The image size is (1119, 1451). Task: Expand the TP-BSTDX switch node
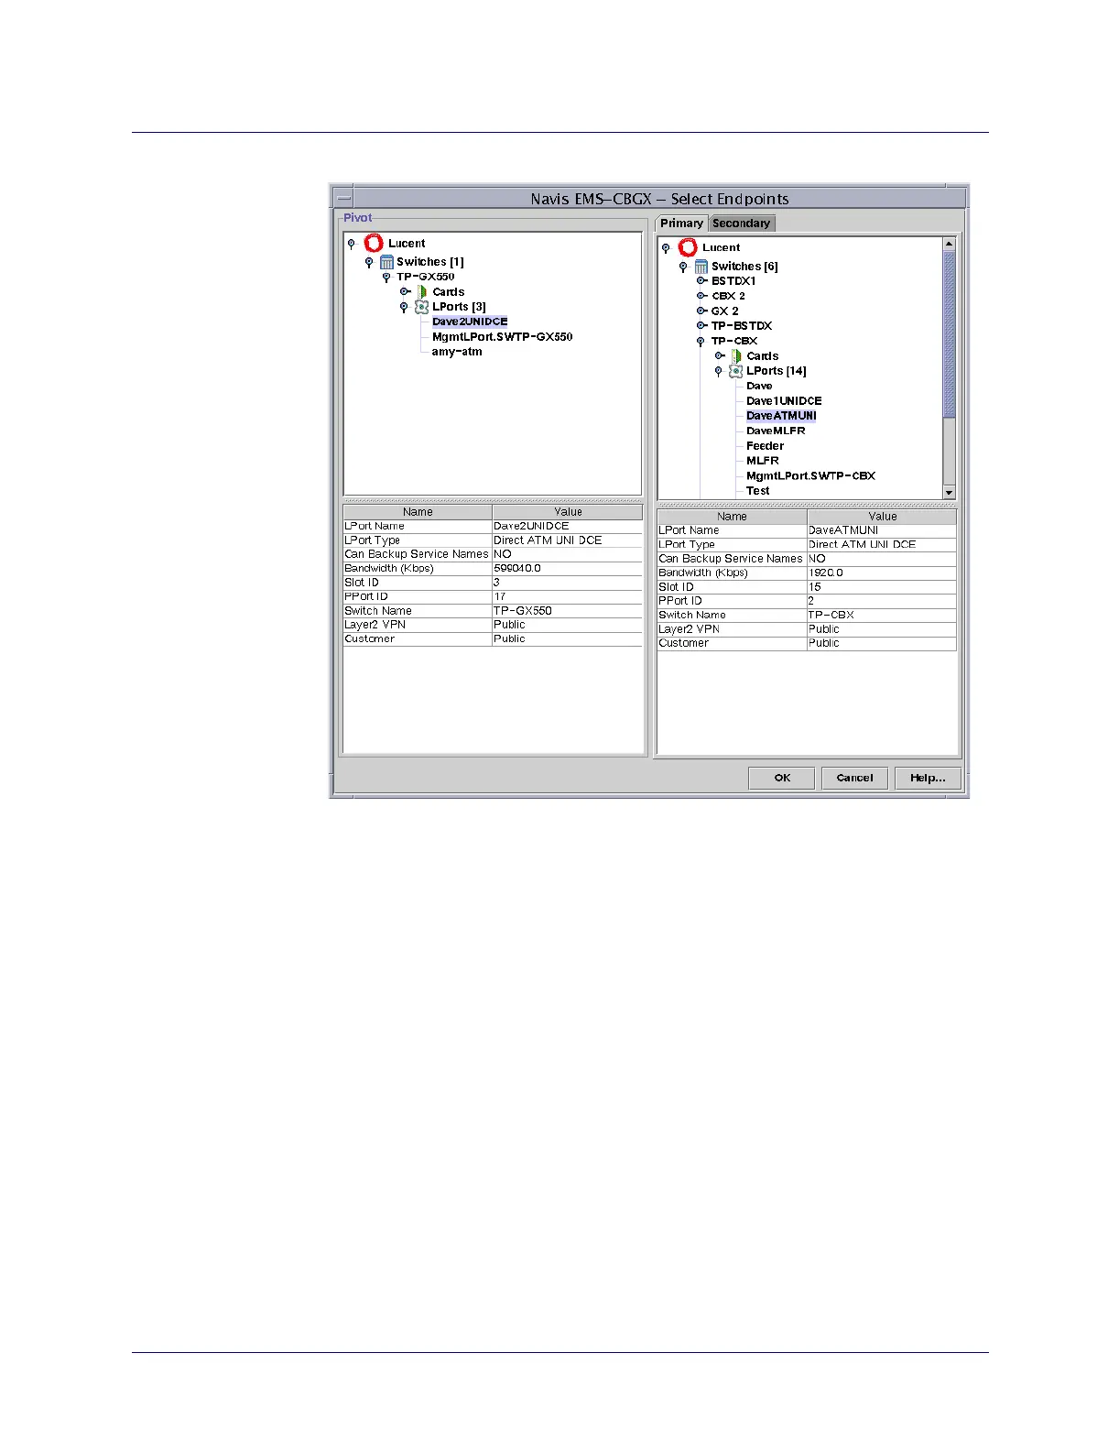coord(701,325)
